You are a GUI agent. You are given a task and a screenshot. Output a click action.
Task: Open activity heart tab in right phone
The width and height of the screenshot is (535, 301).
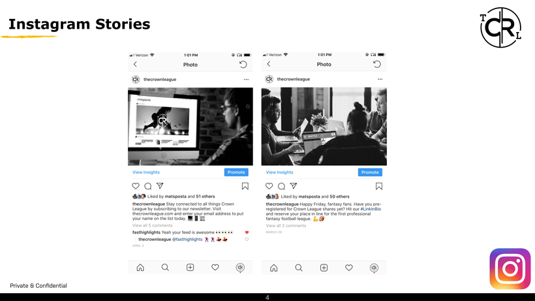coord(348,268)
